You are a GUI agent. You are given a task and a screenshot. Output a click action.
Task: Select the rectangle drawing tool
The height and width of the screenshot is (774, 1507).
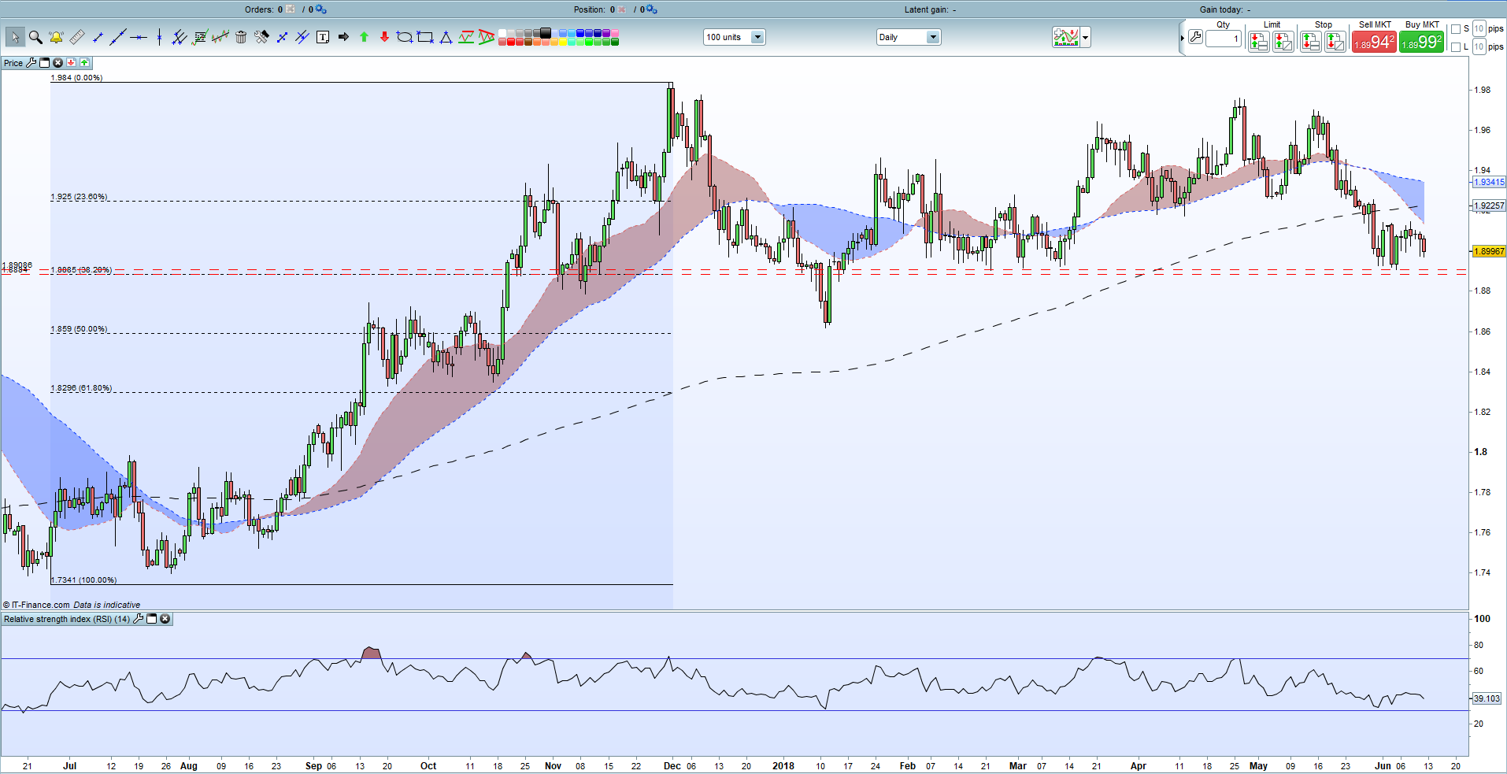pos(425,37)
